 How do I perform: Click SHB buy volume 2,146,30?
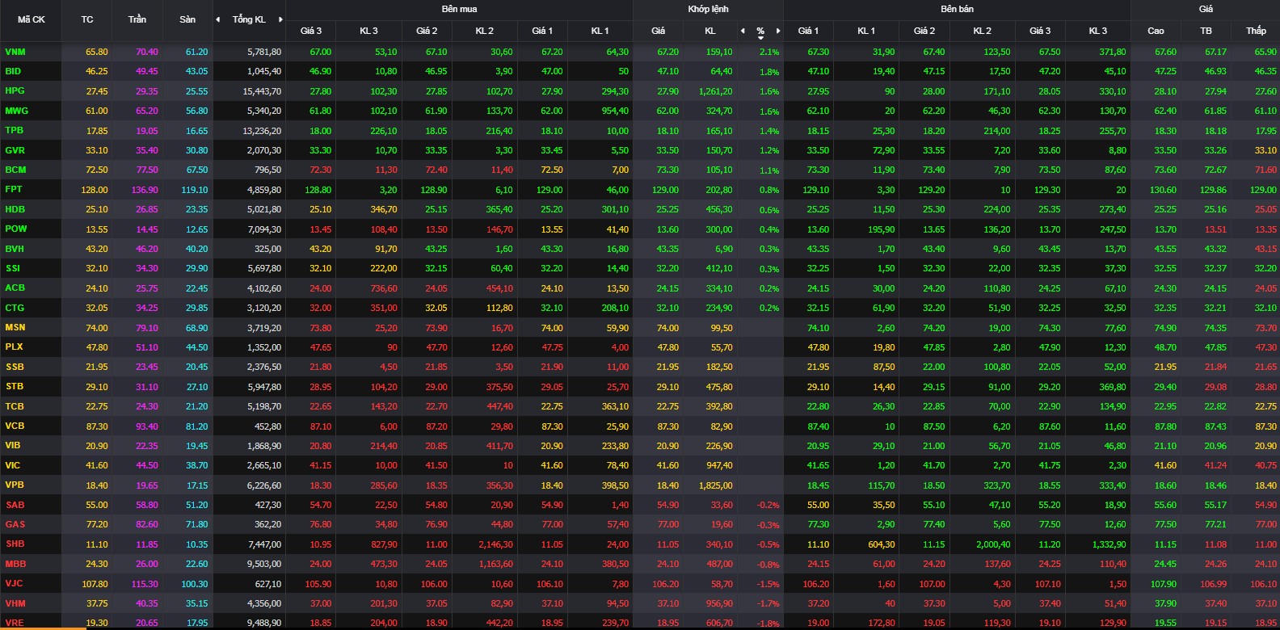click(x=495, y=544)
